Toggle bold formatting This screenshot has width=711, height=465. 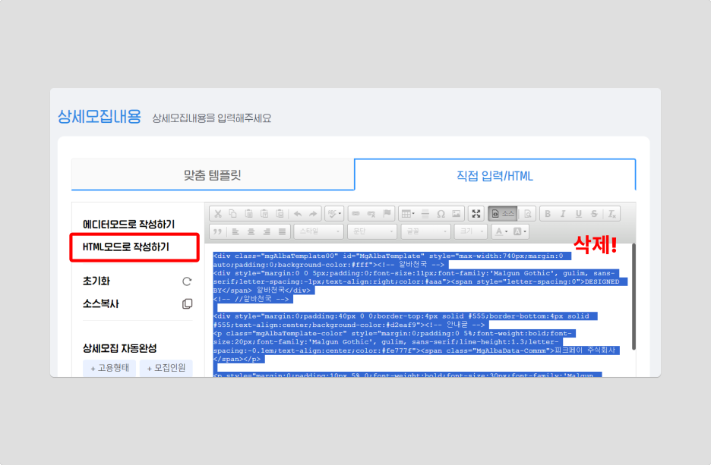tap(548, 214)
